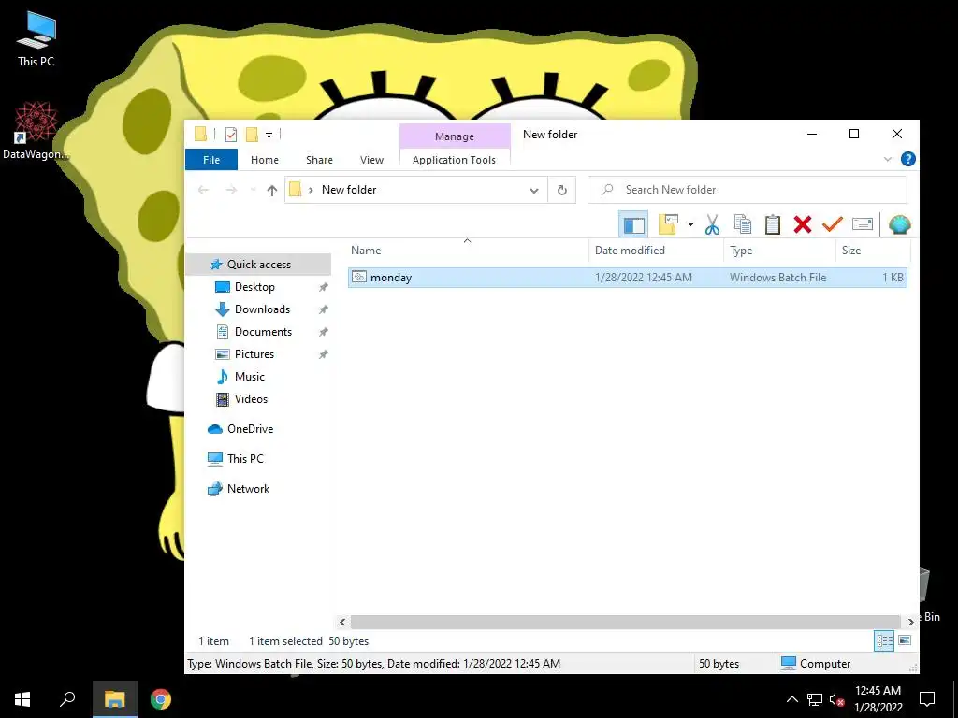
Task: Click the red X Delete icon
Action: click(x=802, y=224)
